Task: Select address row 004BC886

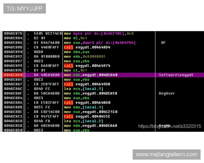Action: pos(13,43)
